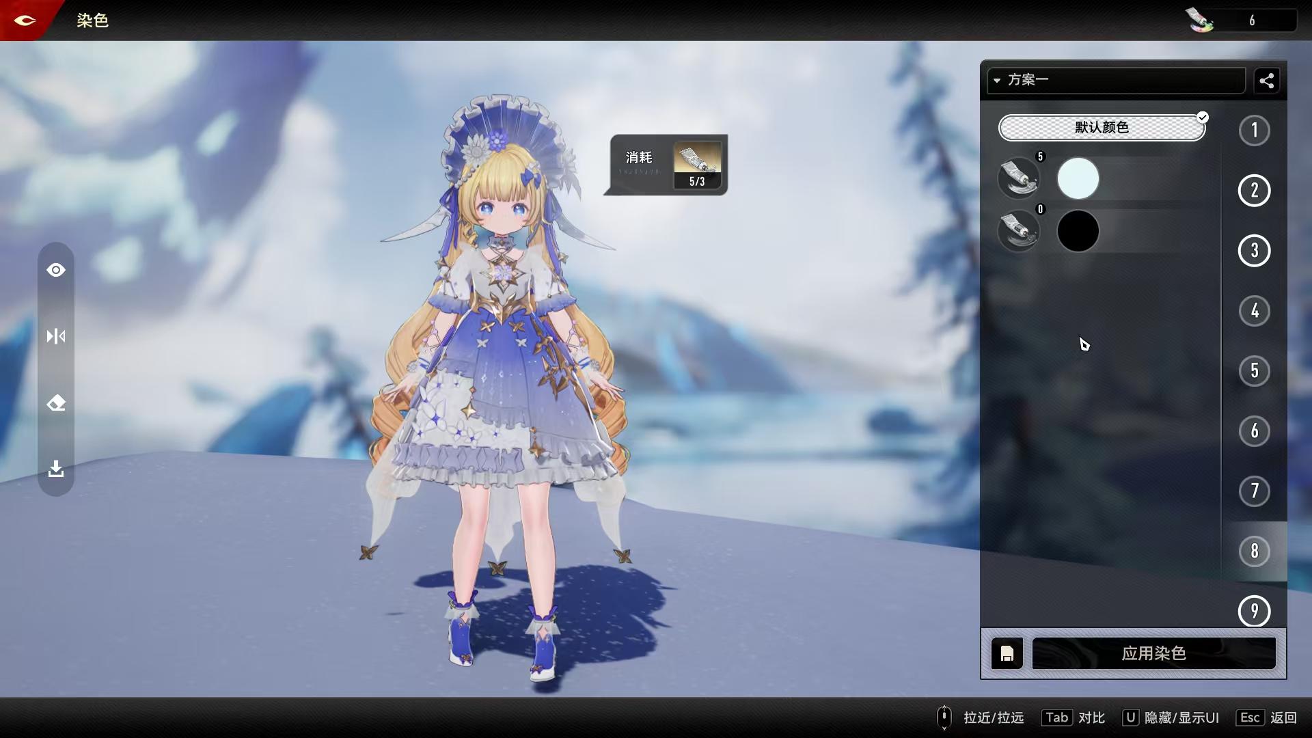The height and width of the screenshot is (738, 1312).
Task: Click the save scheme disk icon
Action: tap(1007, 654)
